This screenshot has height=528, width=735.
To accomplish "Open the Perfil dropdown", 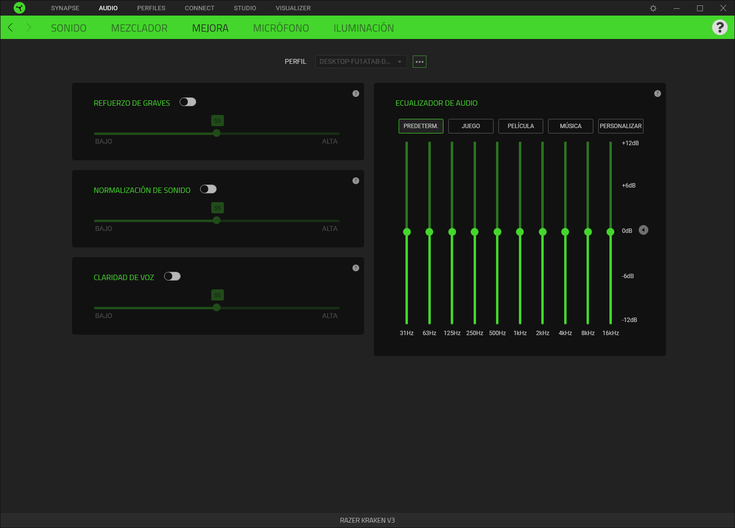I will tap(361, 61).
